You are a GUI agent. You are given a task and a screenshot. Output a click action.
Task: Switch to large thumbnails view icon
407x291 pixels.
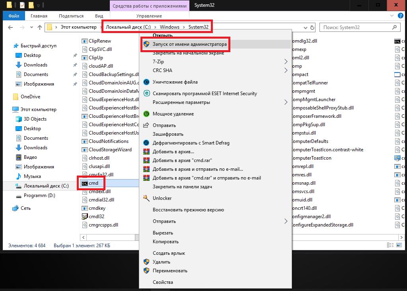coord(399,245)
